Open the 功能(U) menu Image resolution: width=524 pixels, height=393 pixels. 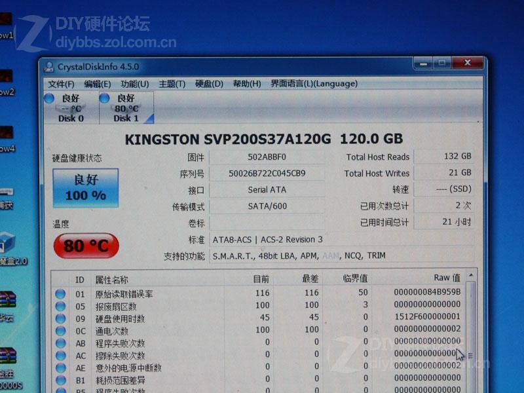click(135, 84)
